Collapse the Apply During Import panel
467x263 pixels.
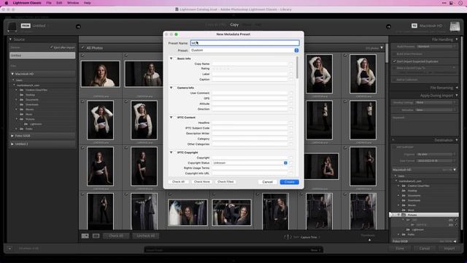coord(457,96)
